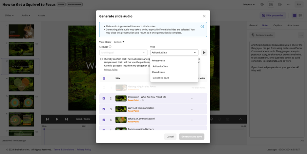Switch to the Attachment tab
The image size is (307, 154).
[x=293, y=25]
